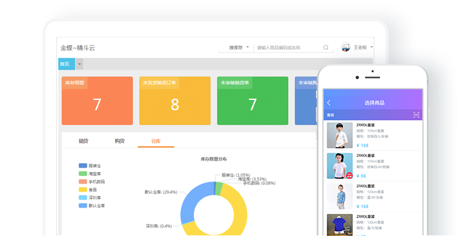Image resolution: width=461 pixels, height=236 pixels.
Task: Toggle the 默认仓库 legend swatch
Action: pos(83,206)
